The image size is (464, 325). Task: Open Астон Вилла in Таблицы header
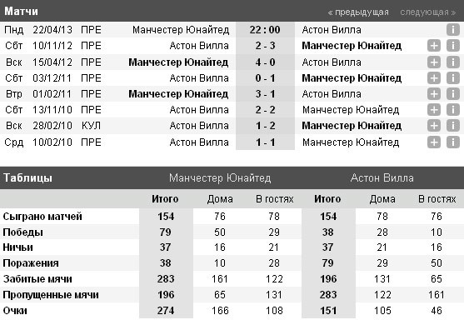(x=382, y=177)
